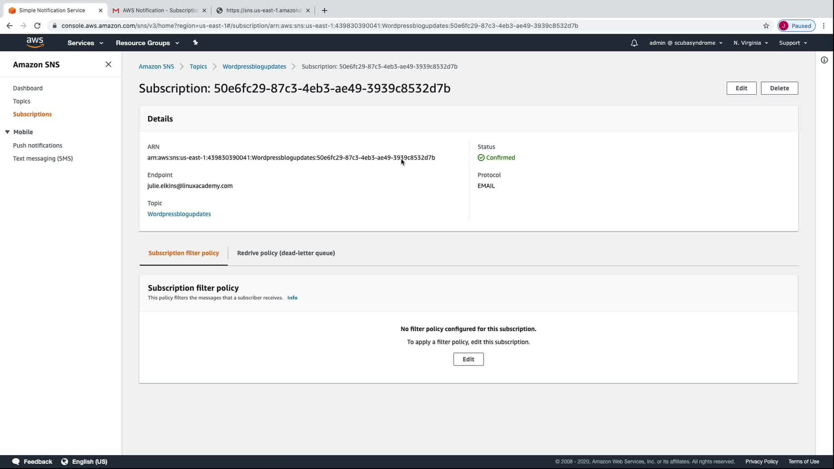Click the Amazon SNS sidebar title
This screenshot has height=469, width=834.
pyautogui.click(x=36, y=64)
